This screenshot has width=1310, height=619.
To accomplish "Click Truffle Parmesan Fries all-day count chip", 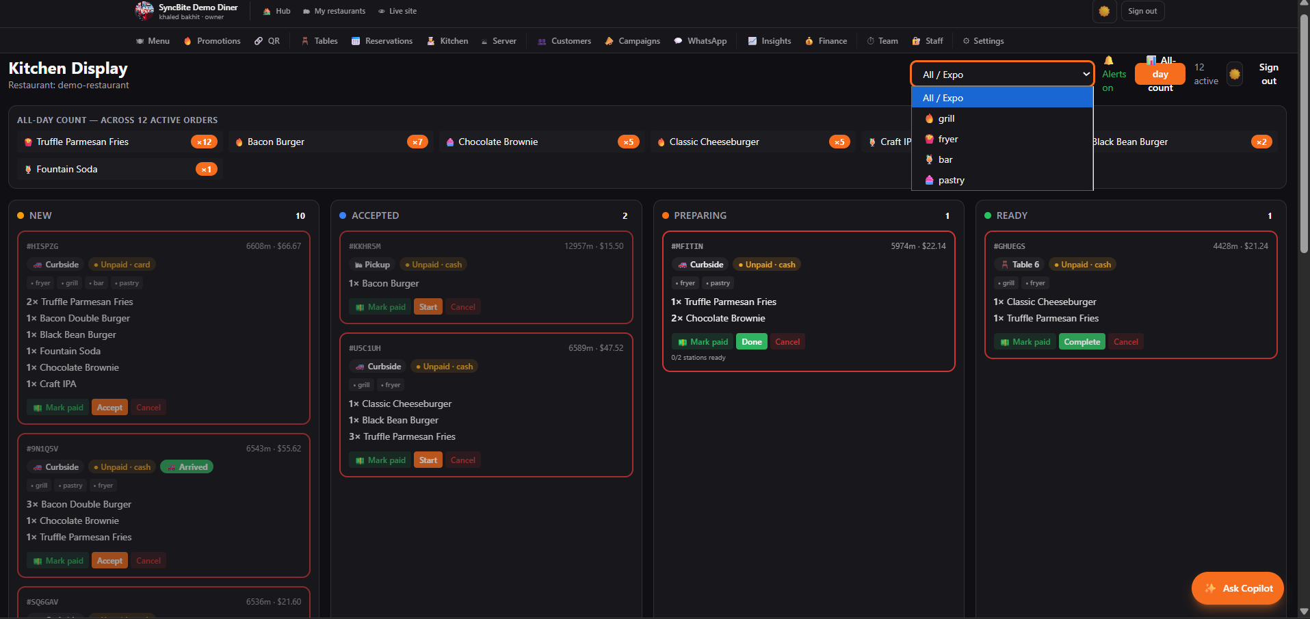I will point(120,142).
